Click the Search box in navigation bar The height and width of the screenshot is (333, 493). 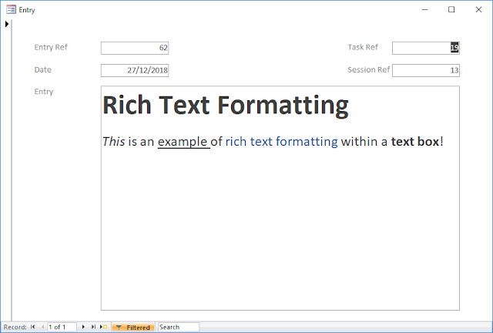179,327
